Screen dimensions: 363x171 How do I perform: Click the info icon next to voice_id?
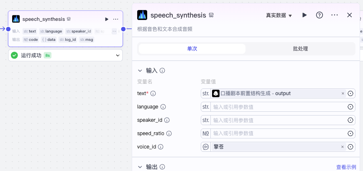[x=161, y=147]
